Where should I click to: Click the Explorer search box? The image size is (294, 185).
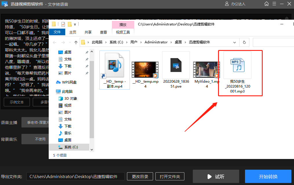coord(273,42)
